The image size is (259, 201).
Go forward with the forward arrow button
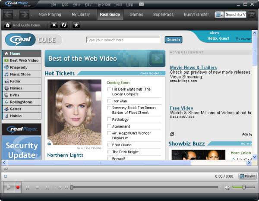pyautogui.click(x=24, y=15)
